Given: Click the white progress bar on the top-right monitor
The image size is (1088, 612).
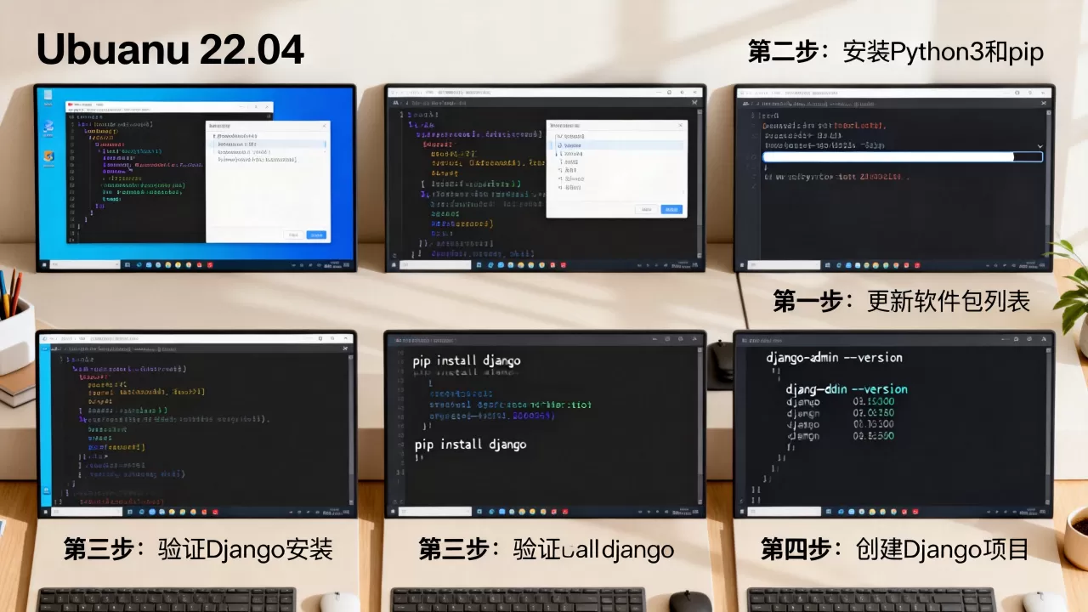Looking at the screenshot, I should pyautogui.click(x=903, y=157).
